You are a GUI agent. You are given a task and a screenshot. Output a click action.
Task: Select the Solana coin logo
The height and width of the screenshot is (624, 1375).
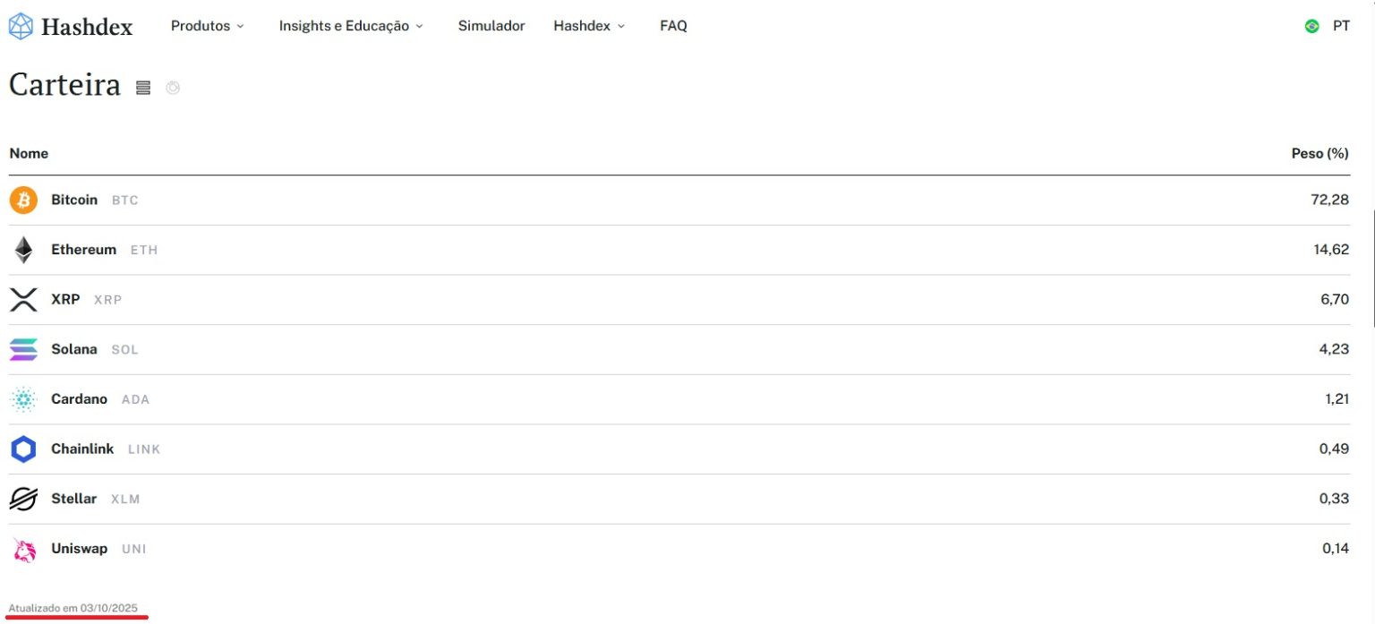[23, 349]
